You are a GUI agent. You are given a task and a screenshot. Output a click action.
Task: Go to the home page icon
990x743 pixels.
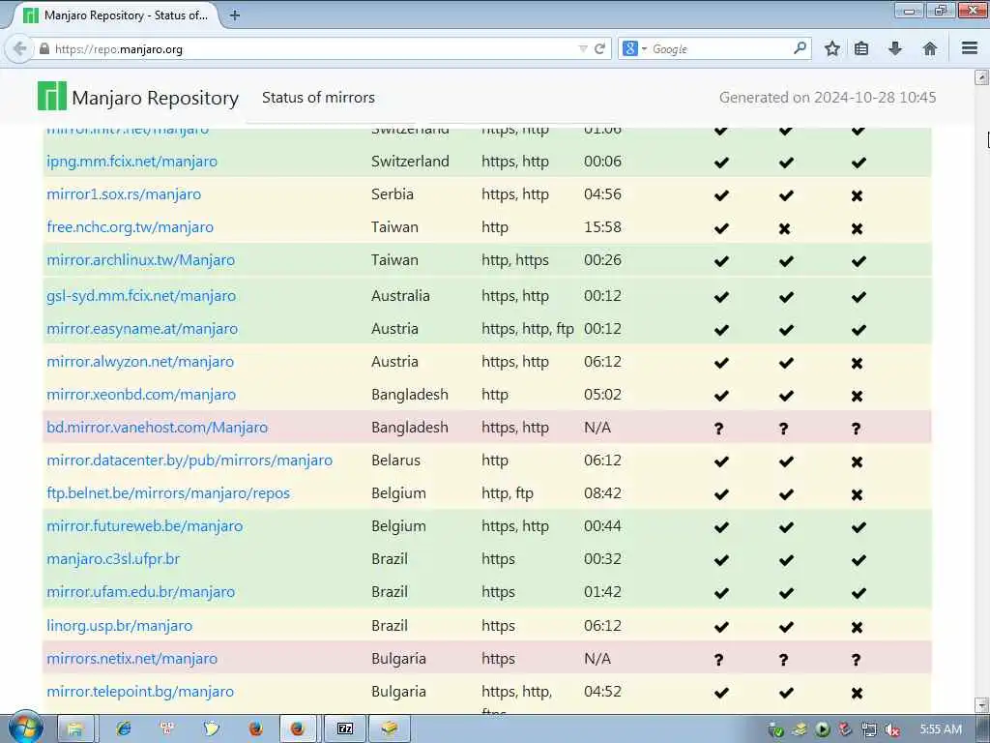click(x=929, y=48)
